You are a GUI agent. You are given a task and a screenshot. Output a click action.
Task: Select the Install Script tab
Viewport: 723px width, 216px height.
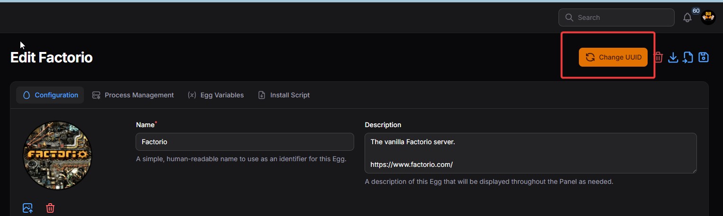point(284,95)
